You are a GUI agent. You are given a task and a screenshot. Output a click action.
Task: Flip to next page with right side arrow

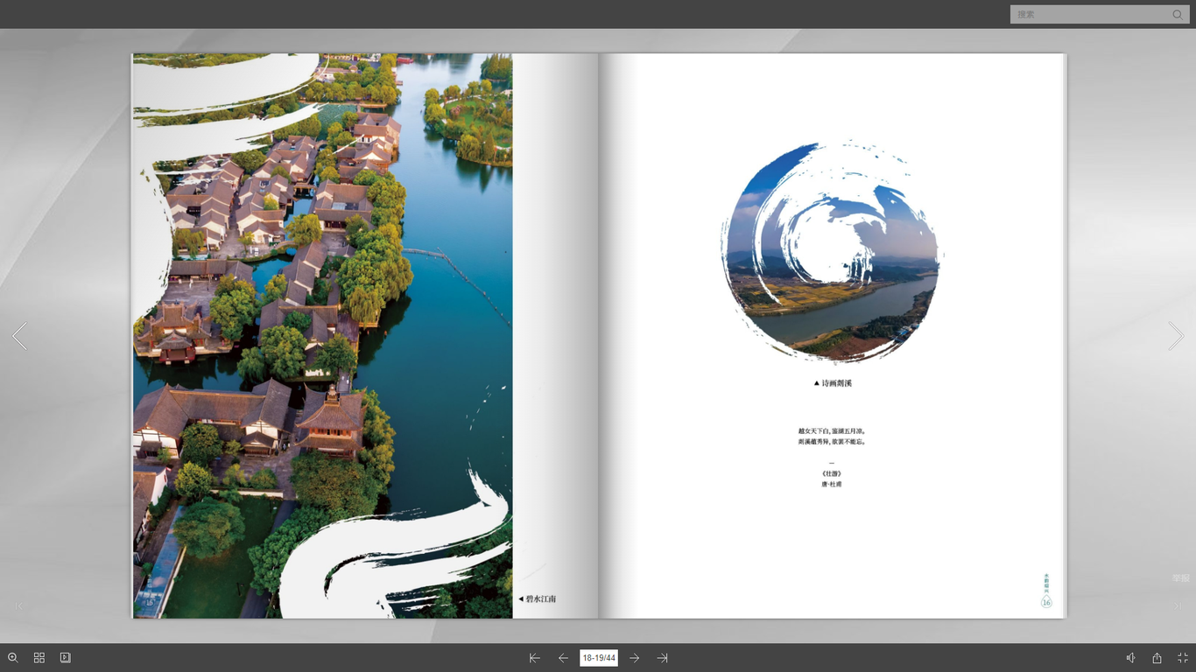[1176, 336]
